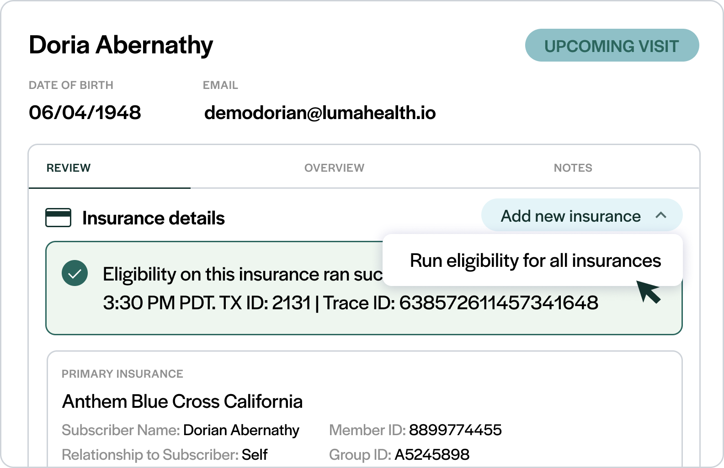Click the email demodorian@lumahealth.io

(x=320, y=113)
